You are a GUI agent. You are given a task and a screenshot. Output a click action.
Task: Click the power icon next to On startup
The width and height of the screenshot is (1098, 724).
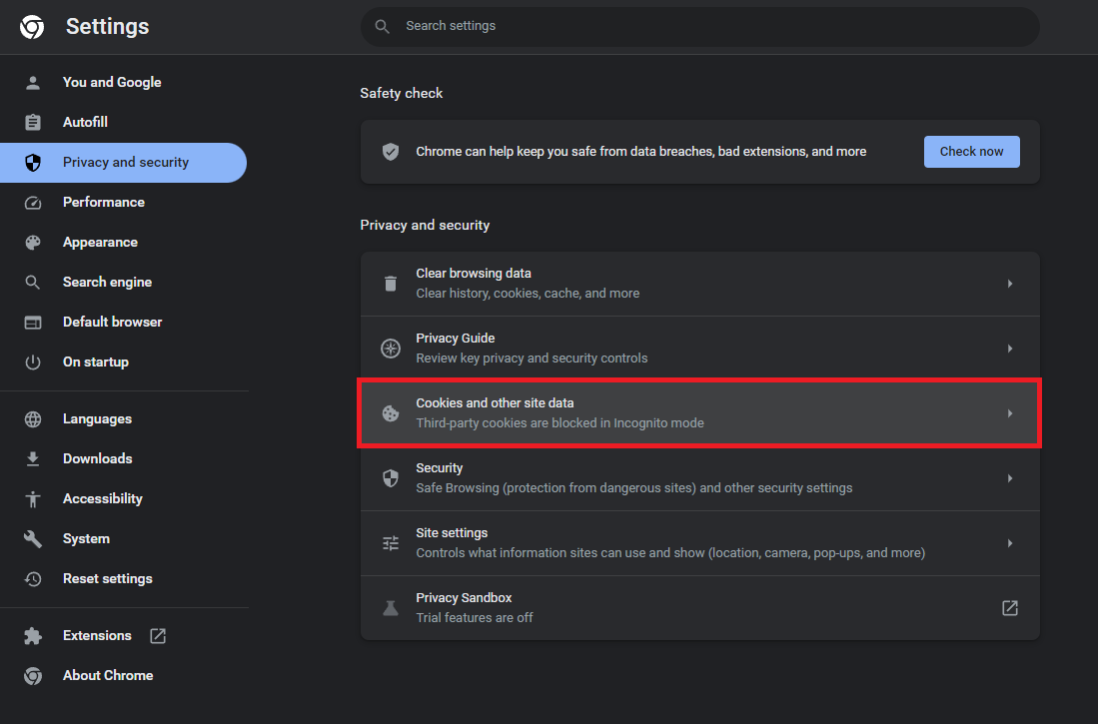point(32,361)
